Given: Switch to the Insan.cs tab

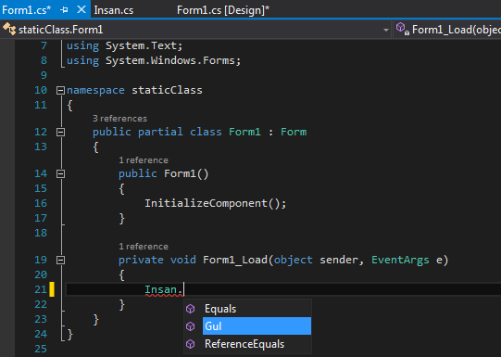Looking at the screenshot, I should pos(114,10).
